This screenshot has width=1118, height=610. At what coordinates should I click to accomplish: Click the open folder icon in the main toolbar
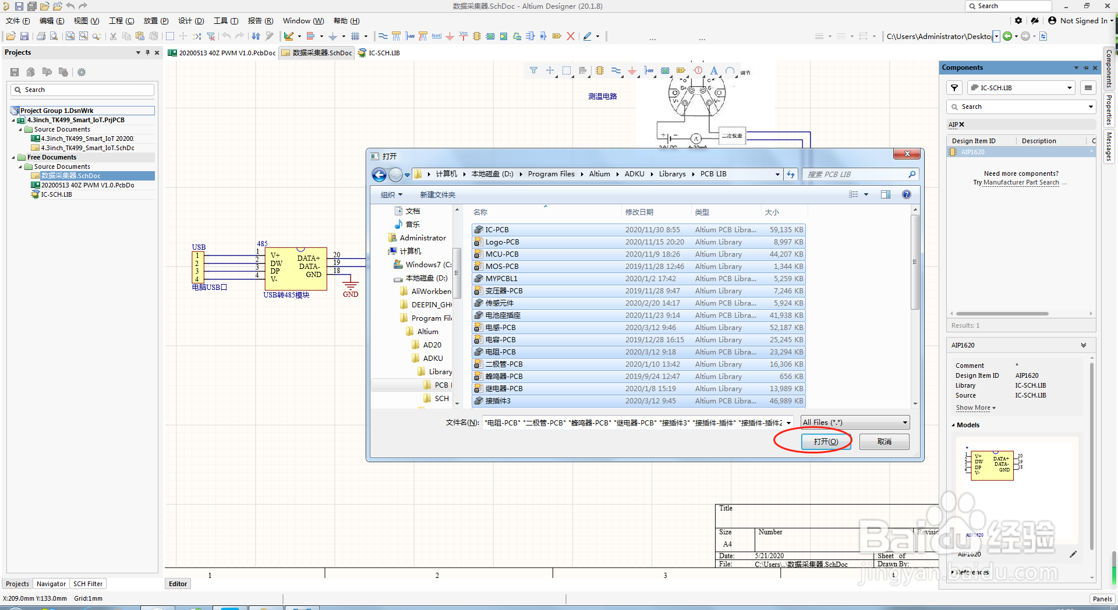click(10, 36)
